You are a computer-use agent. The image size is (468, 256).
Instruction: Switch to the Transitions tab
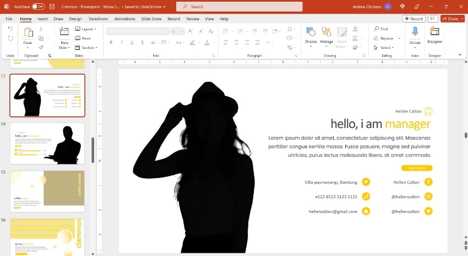(97, 19)
